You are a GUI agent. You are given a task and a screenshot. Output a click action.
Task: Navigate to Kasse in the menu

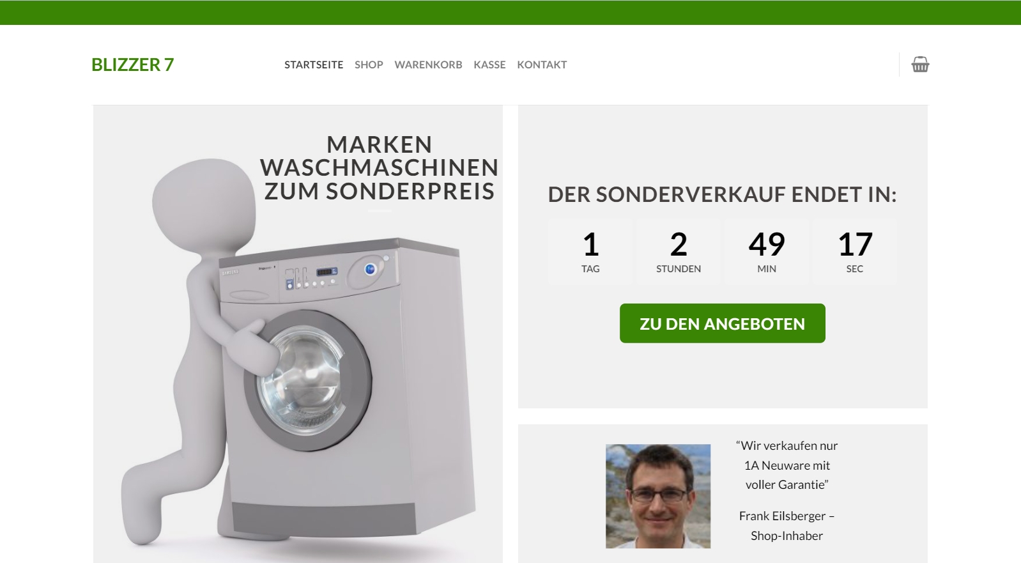tap(489, 65)
